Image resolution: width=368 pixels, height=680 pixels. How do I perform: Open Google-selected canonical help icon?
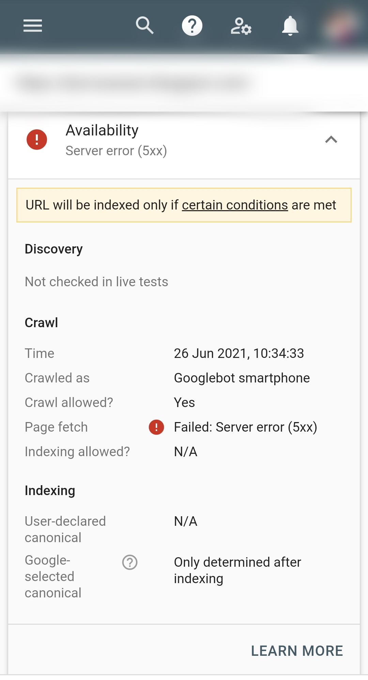(130, 562)
